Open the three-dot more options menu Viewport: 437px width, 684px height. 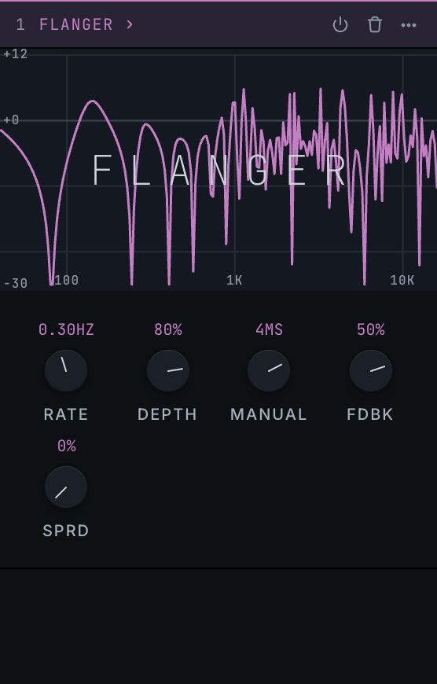pyautogui.click(x=409, y=25)
